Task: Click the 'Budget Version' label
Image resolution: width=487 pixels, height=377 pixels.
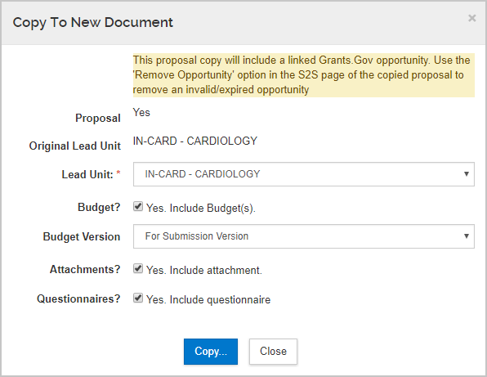Action: coord(82,236)
